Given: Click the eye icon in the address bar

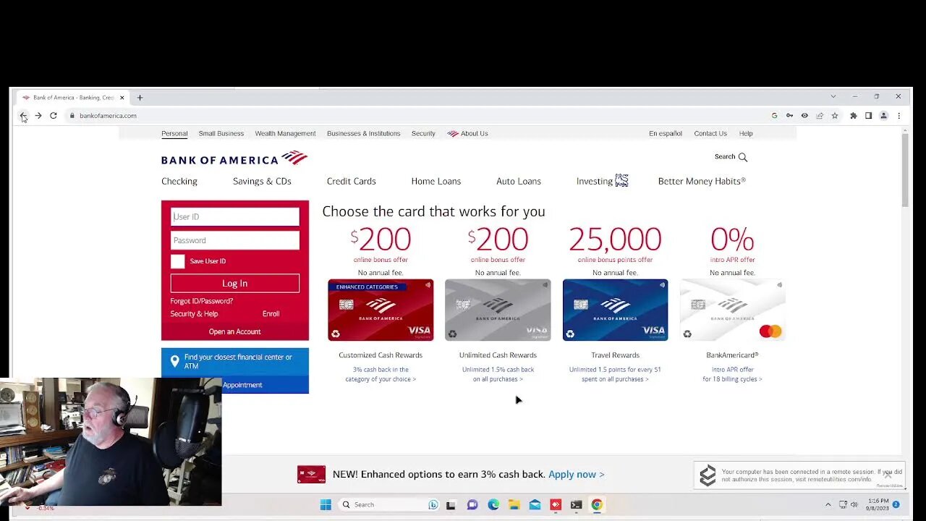Looking at the screenshot, I should pyautogui.click(x=804, y=116).
